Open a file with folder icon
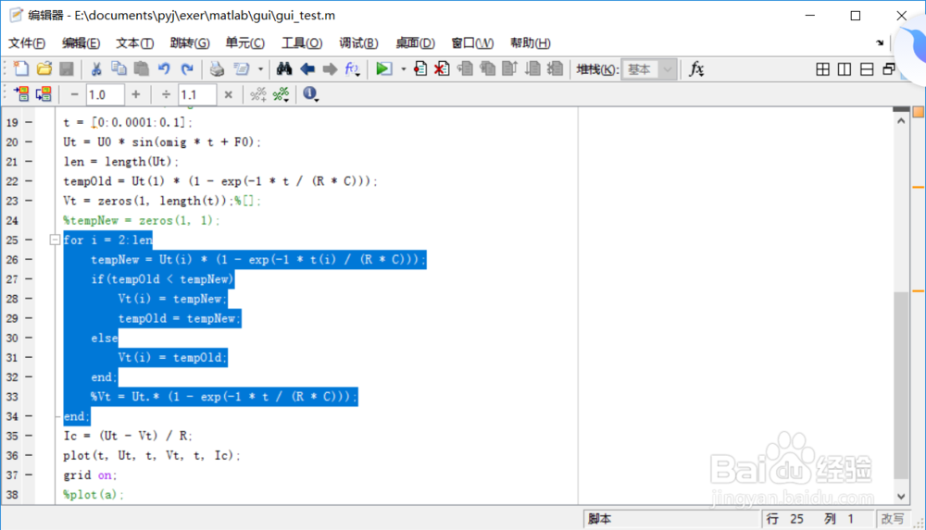 (x=44, y=69)
